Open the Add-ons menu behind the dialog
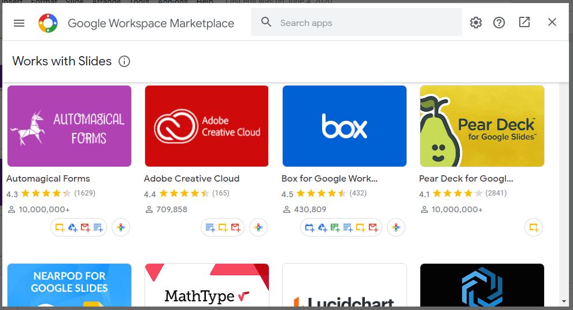The image size is (573, 310). pyautogui.click(x=173, y=2)
